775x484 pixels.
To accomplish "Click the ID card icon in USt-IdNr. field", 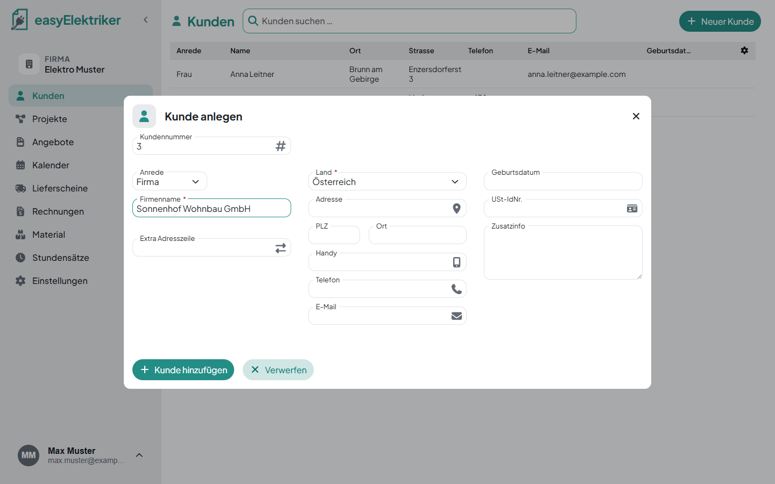I will 632,209.
